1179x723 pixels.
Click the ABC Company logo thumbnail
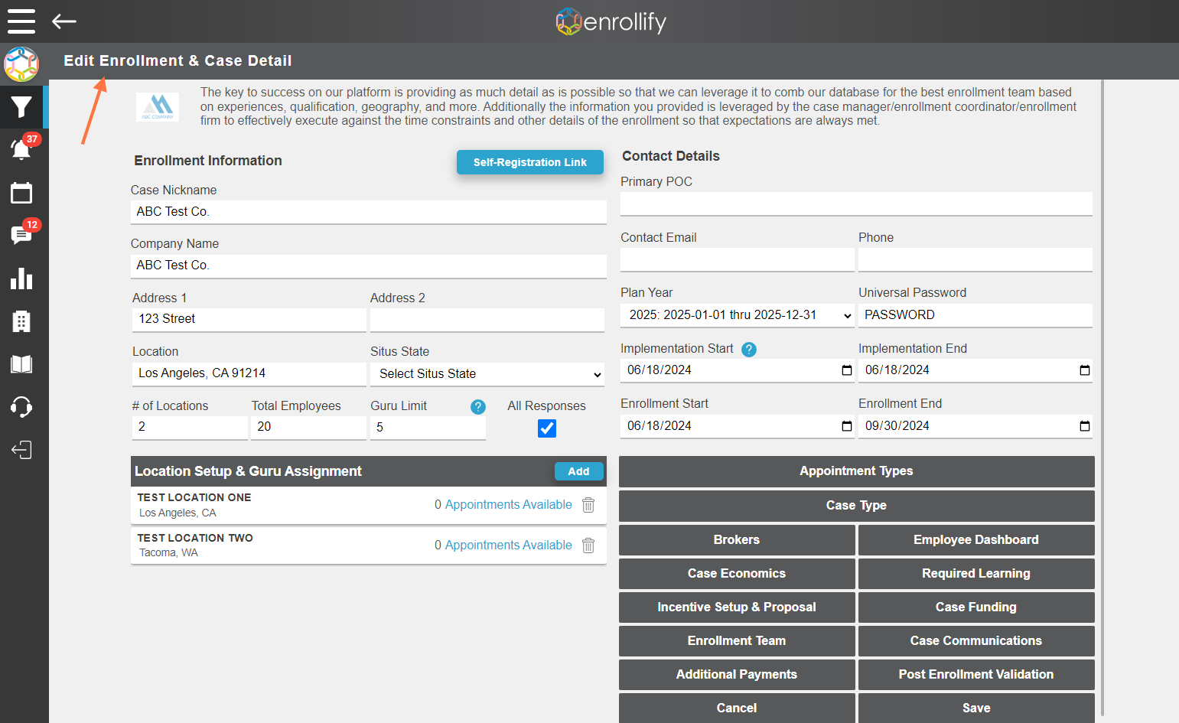coord(158,107)
